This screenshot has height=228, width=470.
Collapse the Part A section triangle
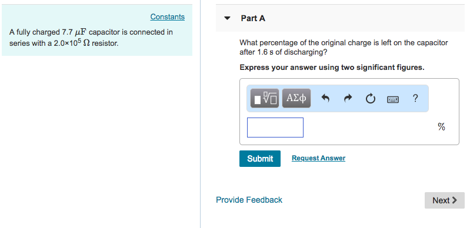(228, 18)
